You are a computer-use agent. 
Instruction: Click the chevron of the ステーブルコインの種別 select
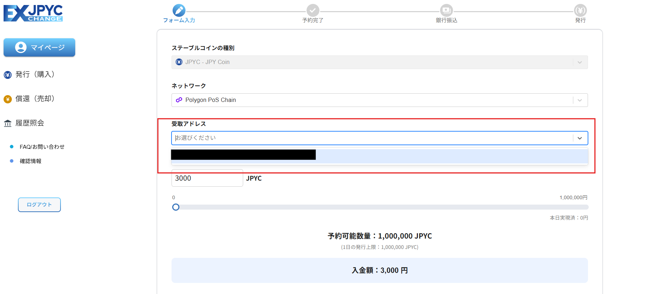[x=580, y=62]
